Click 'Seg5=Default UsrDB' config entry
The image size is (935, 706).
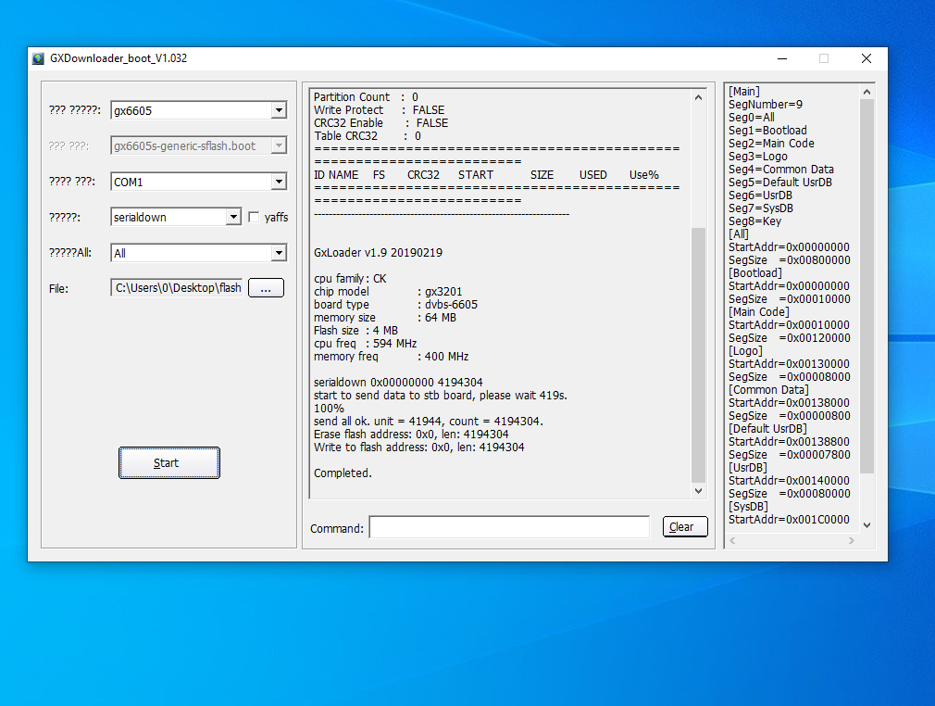pyautogui.click(x=780, y=183)
